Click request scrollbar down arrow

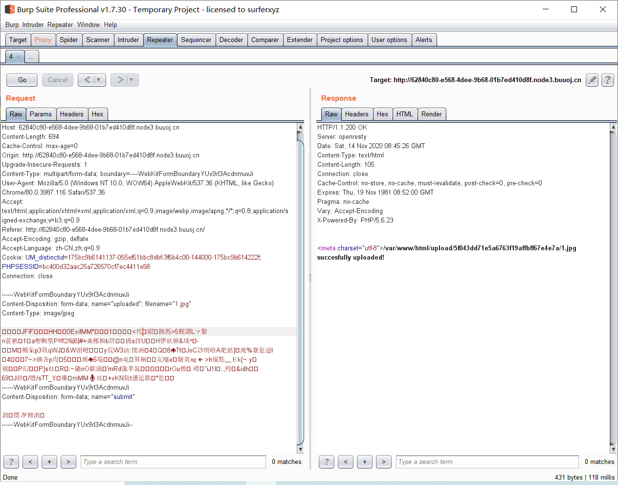pos(301,449)
